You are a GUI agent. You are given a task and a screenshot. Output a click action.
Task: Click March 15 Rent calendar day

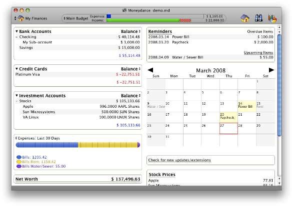coord(265,106)
